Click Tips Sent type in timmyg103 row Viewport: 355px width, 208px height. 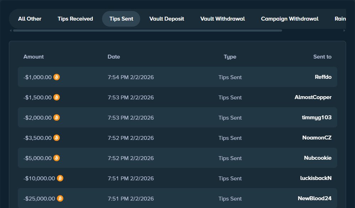click(x=230, y=117)
